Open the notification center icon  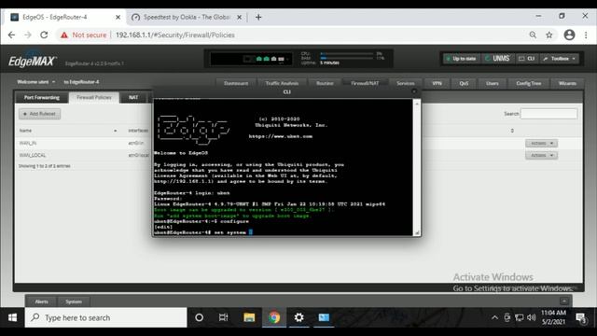click(x=581, y=317)
